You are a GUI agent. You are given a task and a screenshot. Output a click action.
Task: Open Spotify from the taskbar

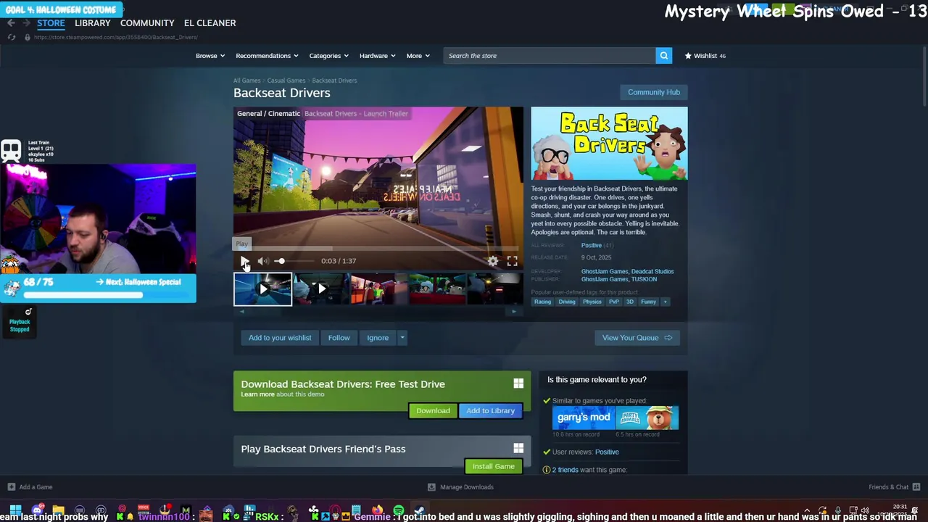[398, 510]
